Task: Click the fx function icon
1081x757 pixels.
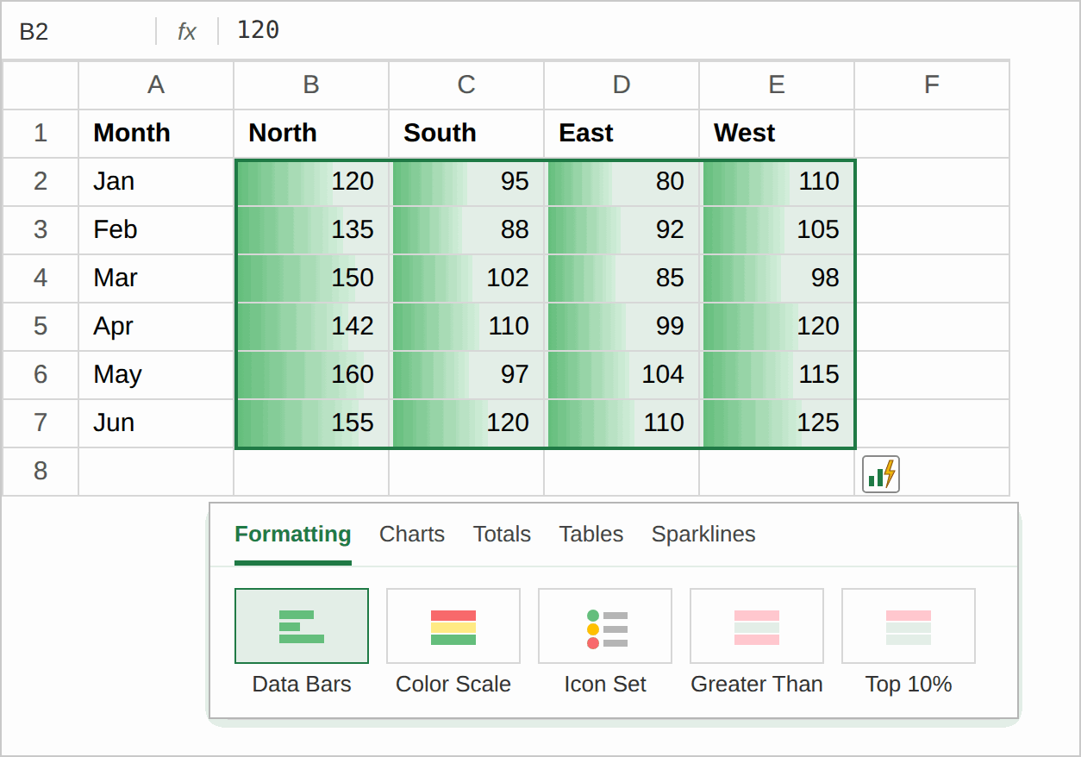Action: tap(186, 31)
